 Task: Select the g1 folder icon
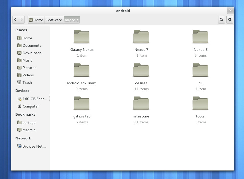pyautogui.click(x=200, y=70)
